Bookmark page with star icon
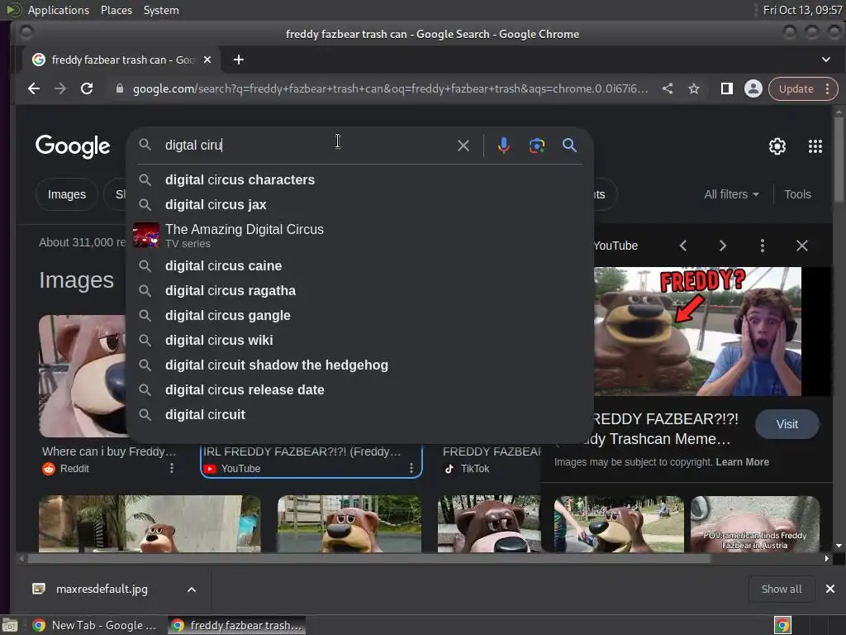Screen dimensions: 846x635 pos(694,88)
